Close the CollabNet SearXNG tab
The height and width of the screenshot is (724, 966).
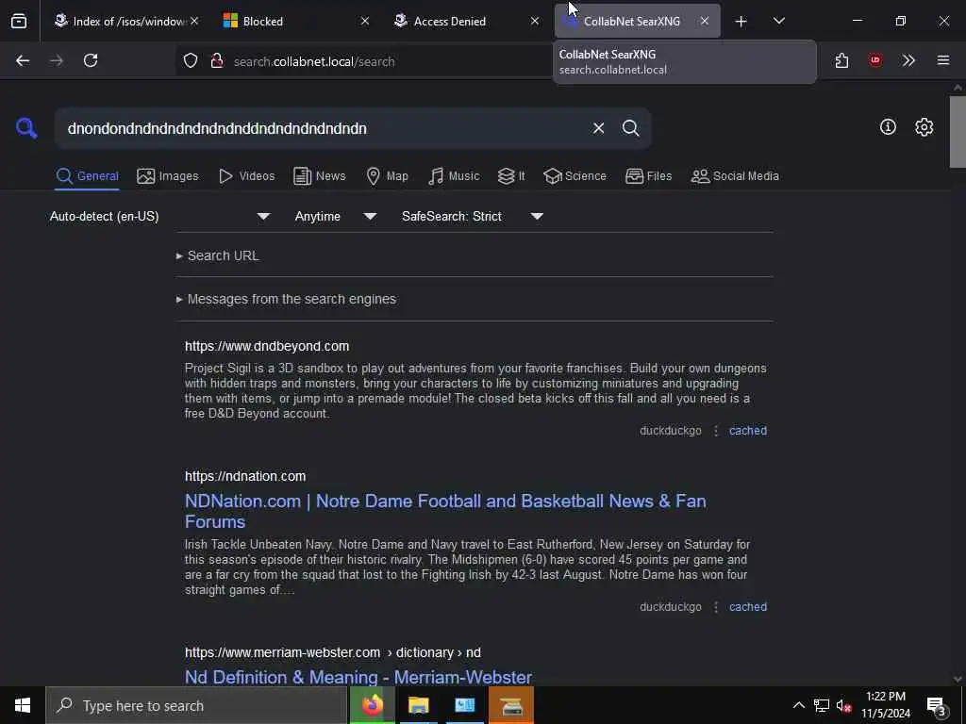click(x=705, y=21)
